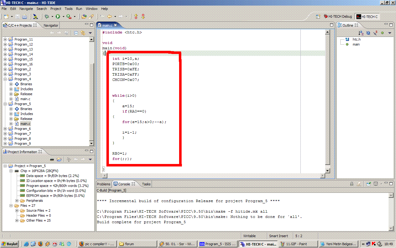
Task: Switch to the Navigator tab
Action: [51, 25]
